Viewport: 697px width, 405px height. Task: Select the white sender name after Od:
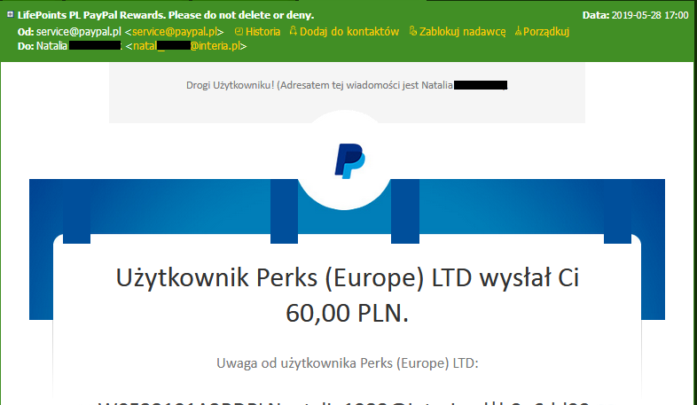click(78, 32)
